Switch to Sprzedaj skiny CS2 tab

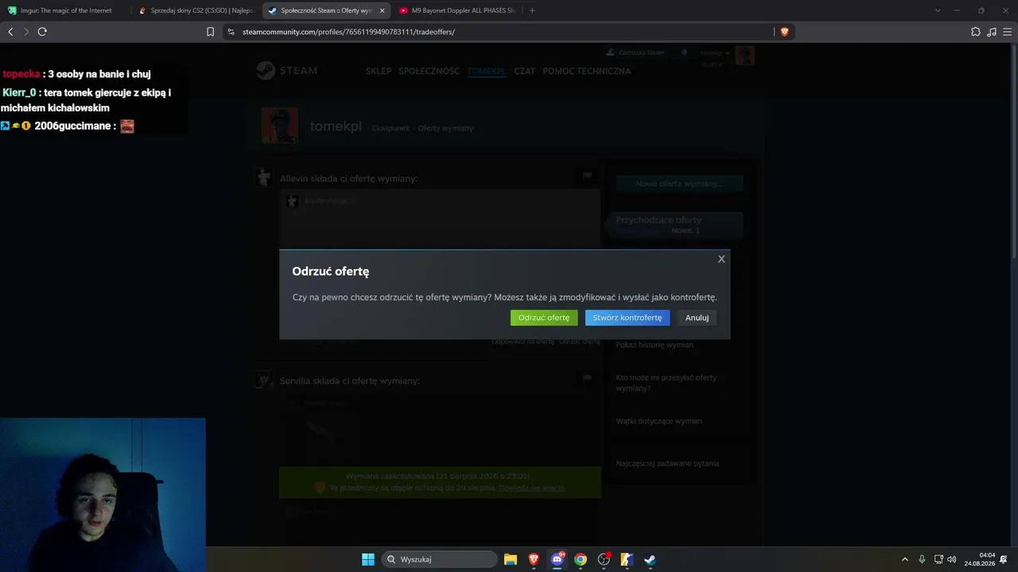click(x=196, y=10)
